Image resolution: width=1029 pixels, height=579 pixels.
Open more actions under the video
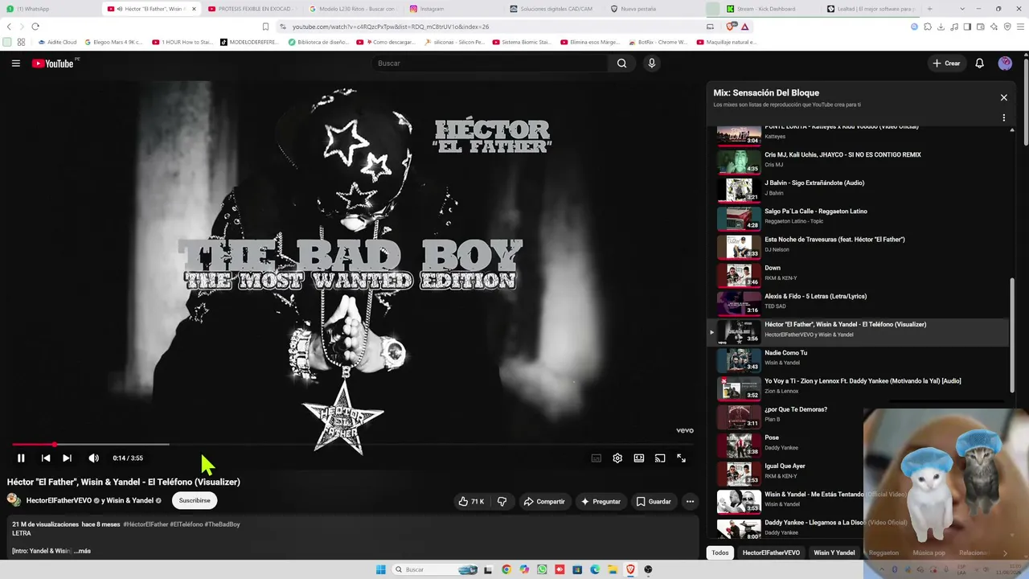point(690,502)
